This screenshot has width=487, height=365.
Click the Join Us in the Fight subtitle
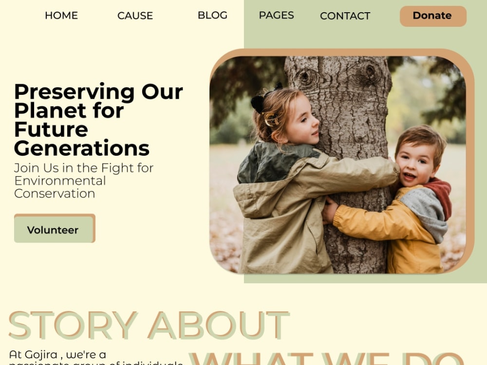point(84,181)
